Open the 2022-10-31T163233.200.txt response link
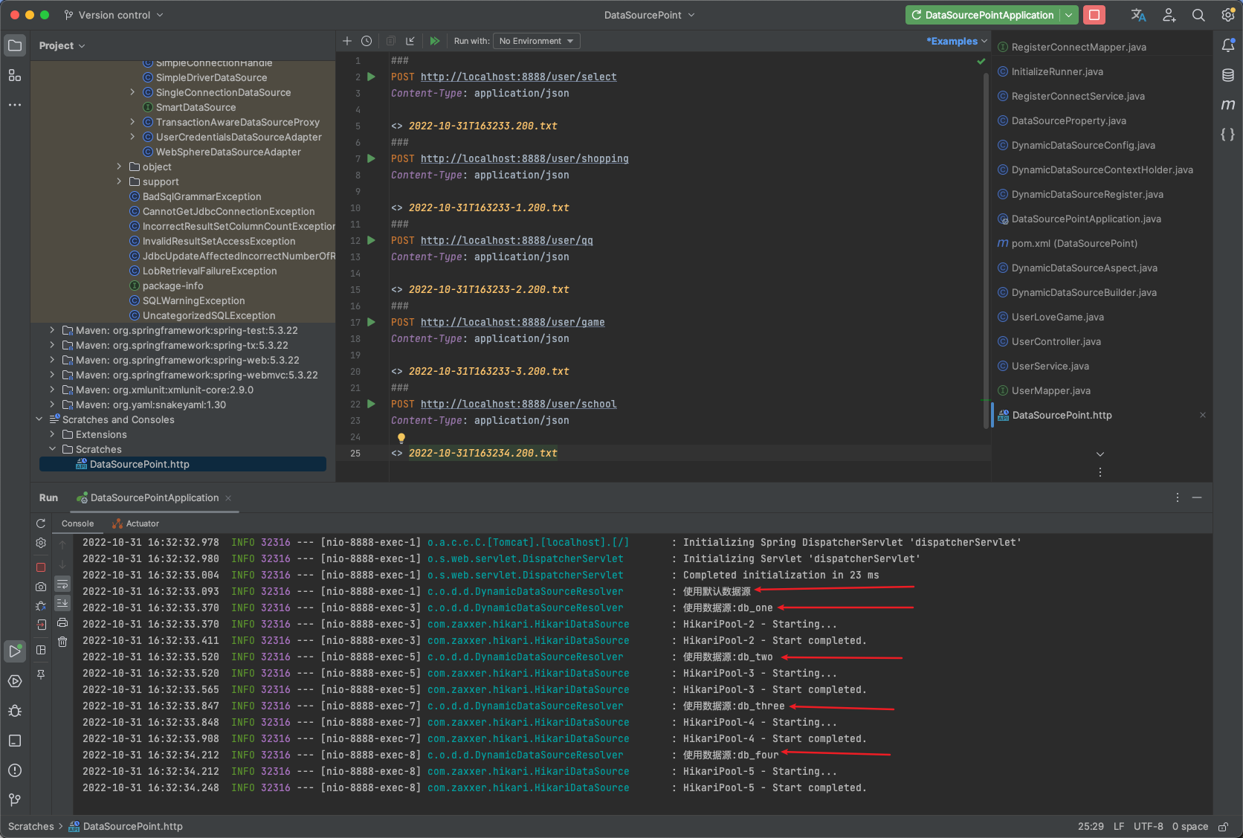The width and height of the screenshot is (1243, 838). 482,126
